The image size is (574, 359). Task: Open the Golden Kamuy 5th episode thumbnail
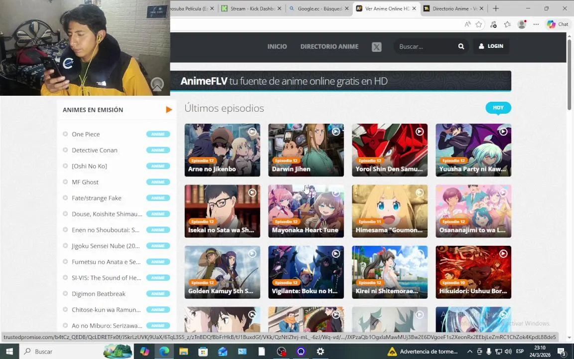point(222,272)
